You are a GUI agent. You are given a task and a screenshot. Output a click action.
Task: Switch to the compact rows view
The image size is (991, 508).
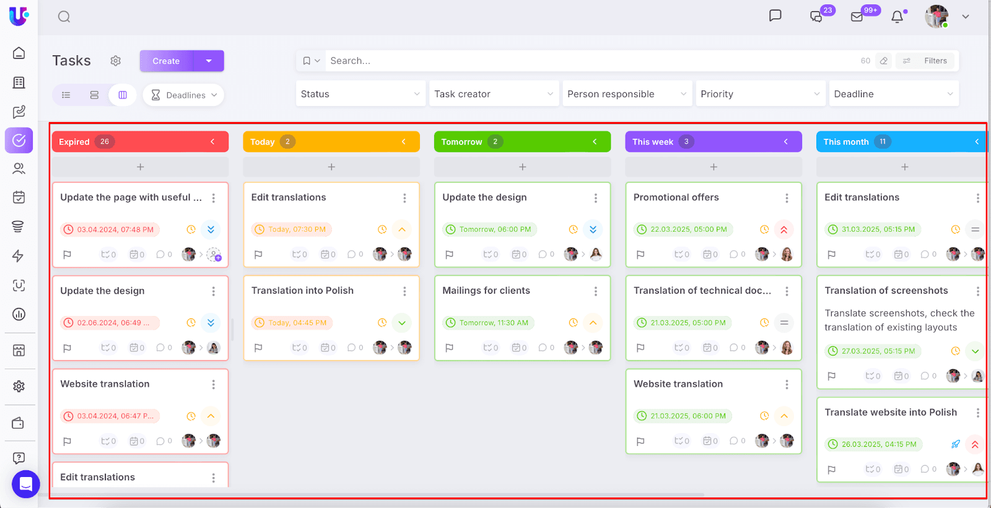(x=94, y=95)
